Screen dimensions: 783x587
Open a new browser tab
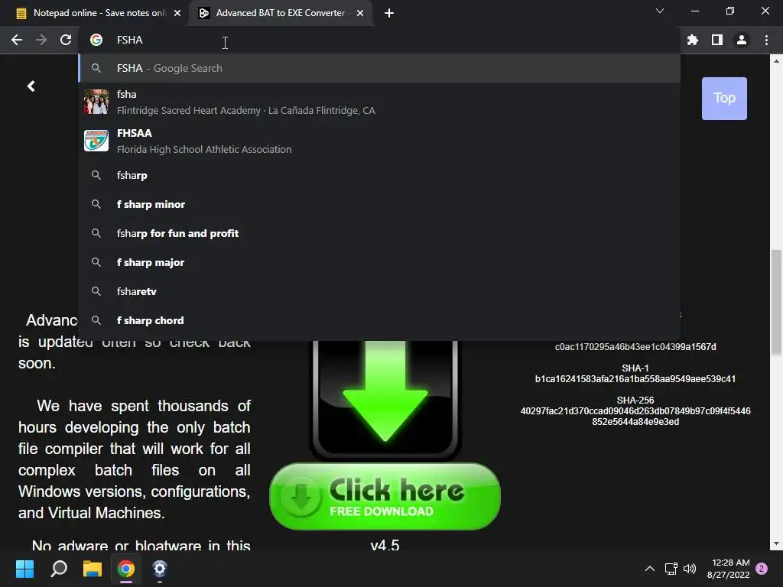click(389, 13)
